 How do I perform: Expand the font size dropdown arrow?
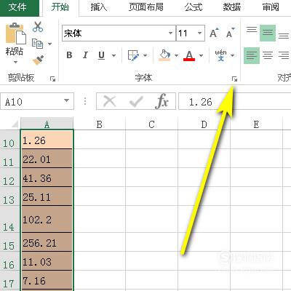(x=200, y=33)
